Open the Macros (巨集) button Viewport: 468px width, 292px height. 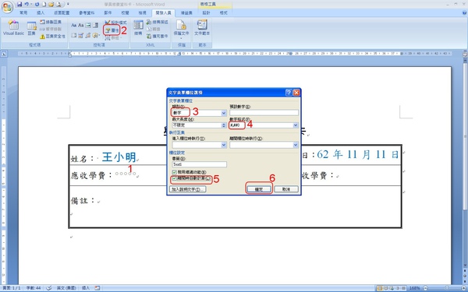point(32,28)
